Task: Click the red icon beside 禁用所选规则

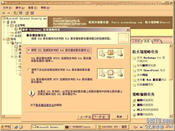Action: 134,115
